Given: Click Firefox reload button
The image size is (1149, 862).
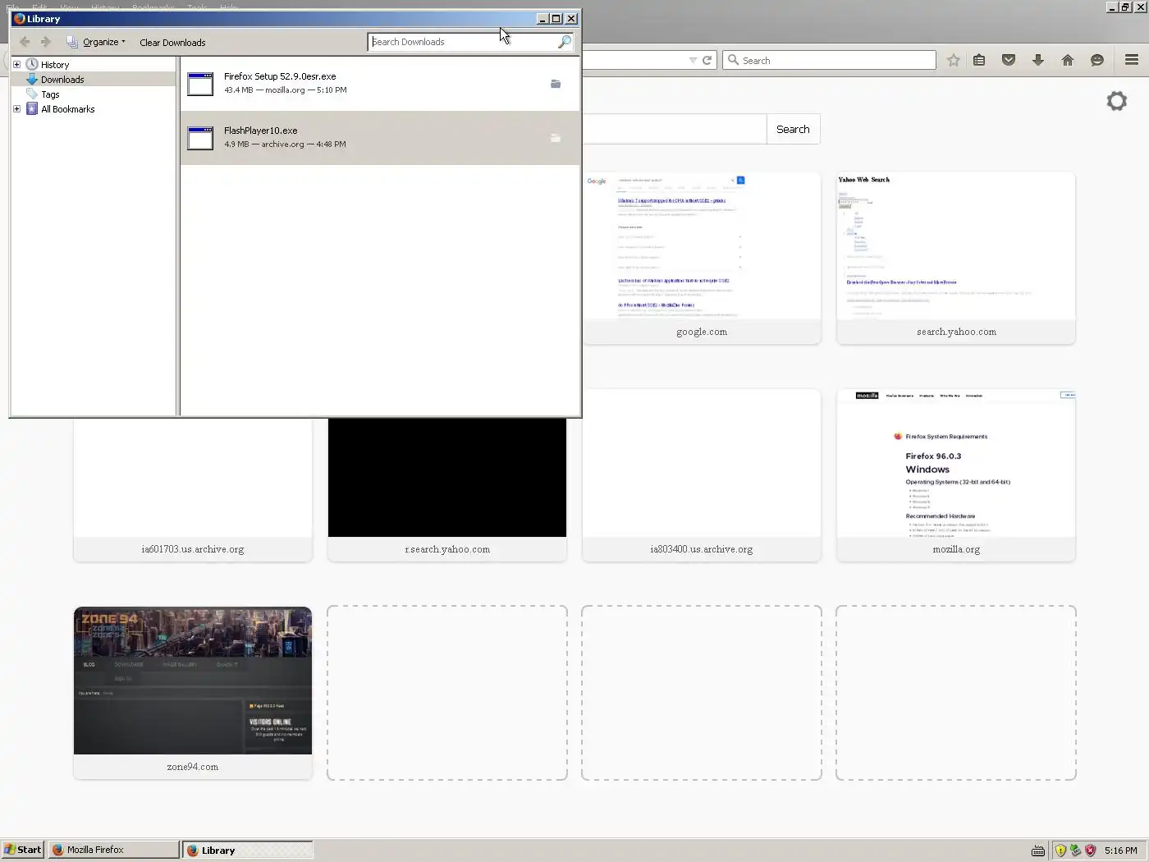Looking at the screenshot, I should (x=707, y=60).
